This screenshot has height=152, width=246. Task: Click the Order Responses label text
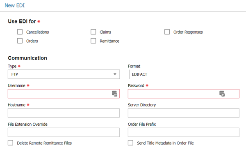tap(188, 32)
